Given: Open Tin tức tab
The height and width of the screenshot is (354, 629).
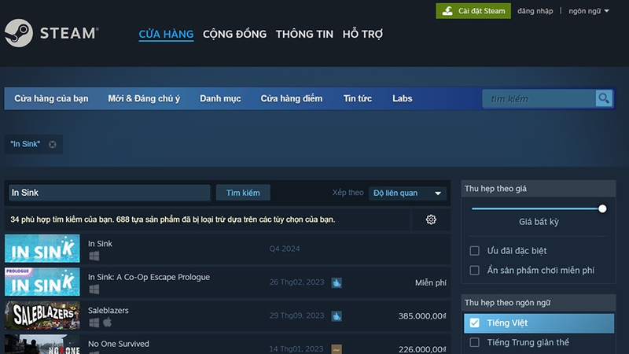Looking at the screenshot, I should 358,99.
